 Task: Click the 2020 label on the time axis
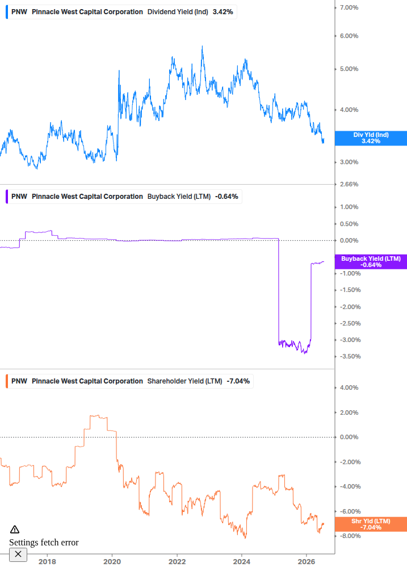click(112, 561)
